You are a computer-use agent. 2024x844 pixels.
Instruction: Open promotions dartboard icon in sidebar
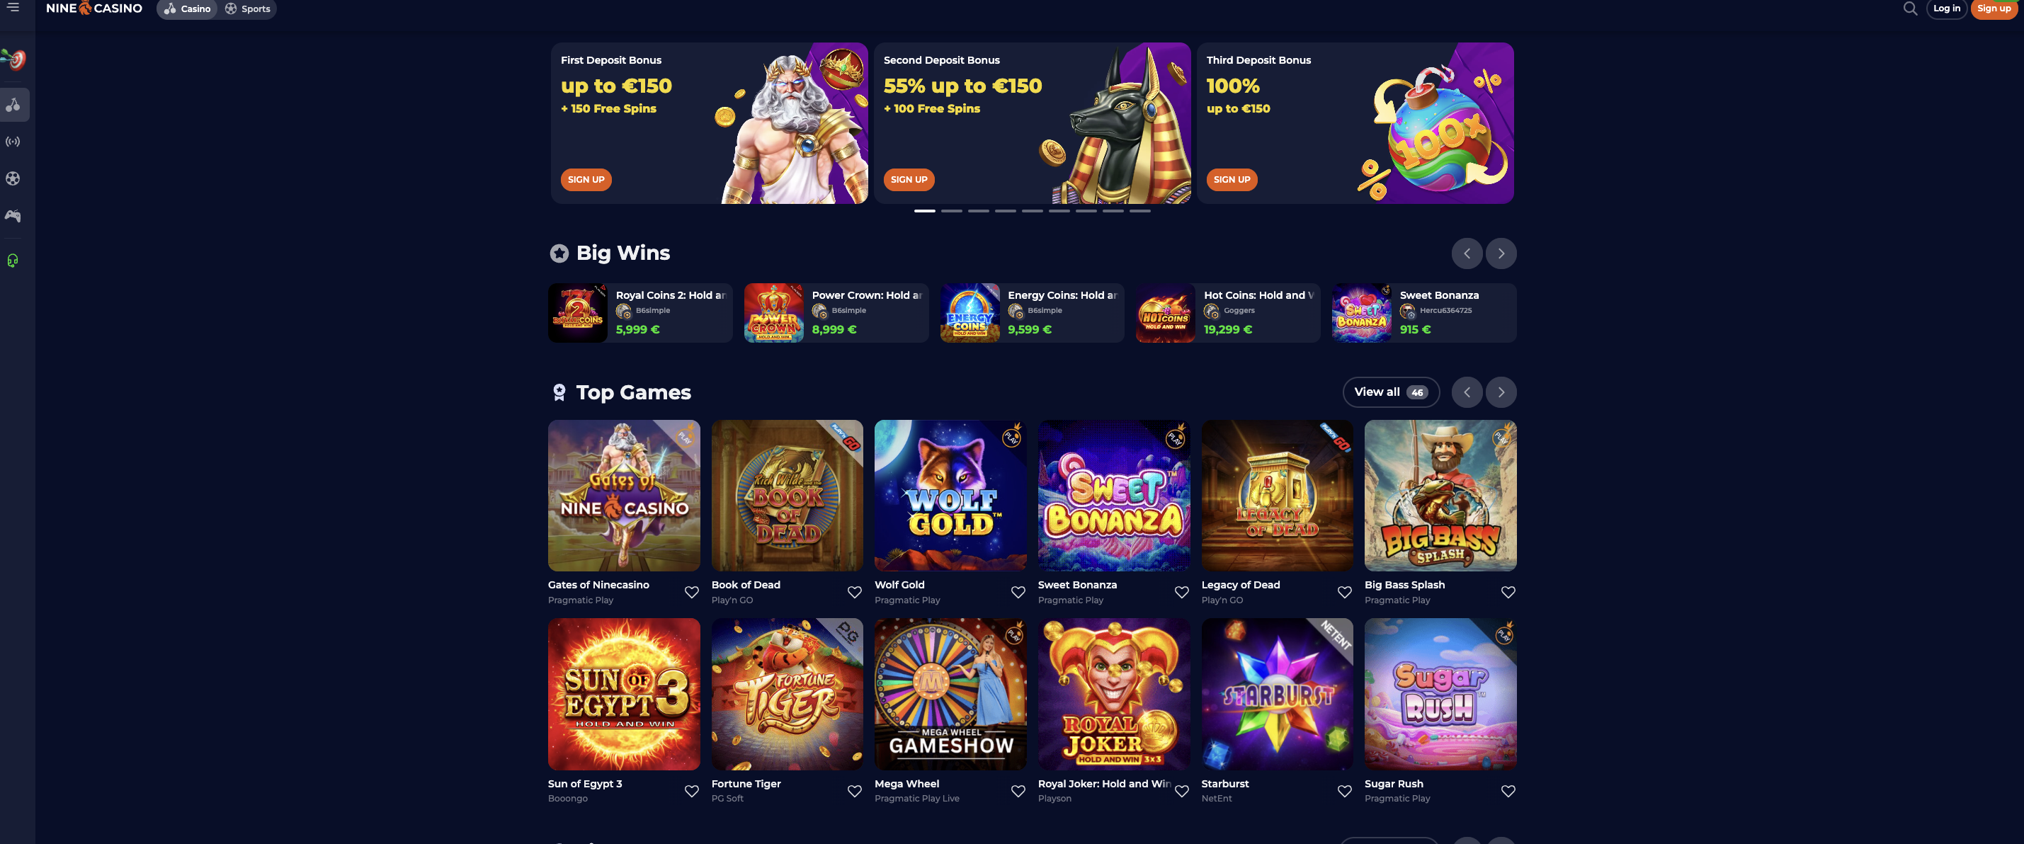13,59
